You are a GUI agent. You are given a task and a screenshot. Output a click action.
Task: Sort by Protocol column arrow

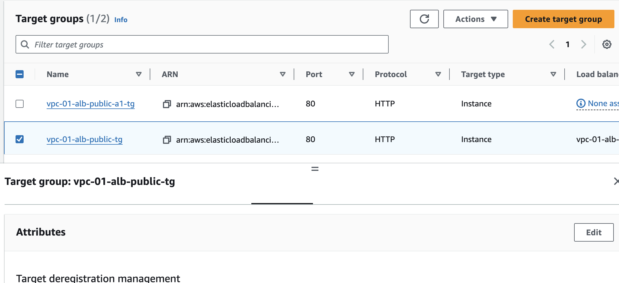point(438,74)
